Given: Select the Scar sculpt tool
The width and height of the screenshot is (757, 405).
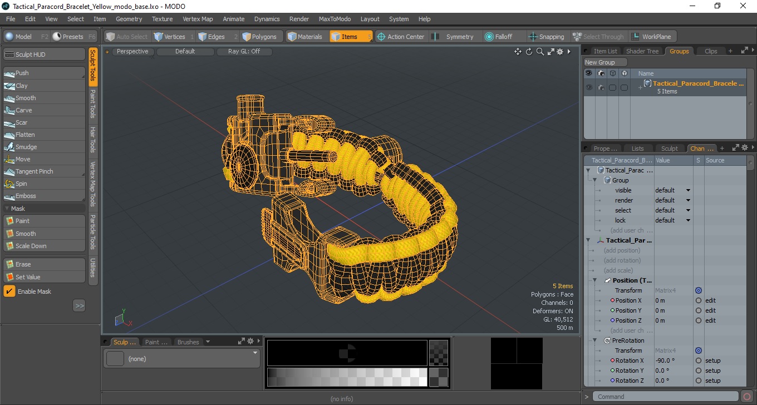Looking at the screenshot, I should point(44,122).
